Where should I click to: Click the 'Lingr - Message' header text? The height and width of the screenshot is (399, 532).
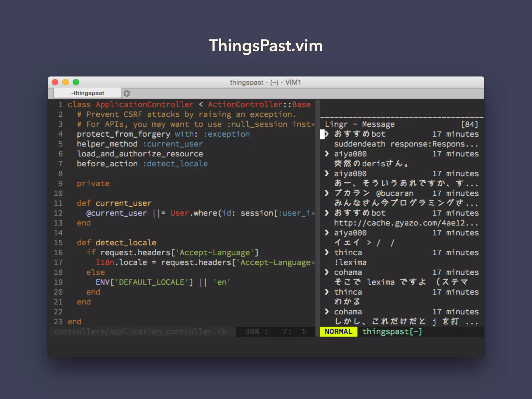tap(360, 124)
